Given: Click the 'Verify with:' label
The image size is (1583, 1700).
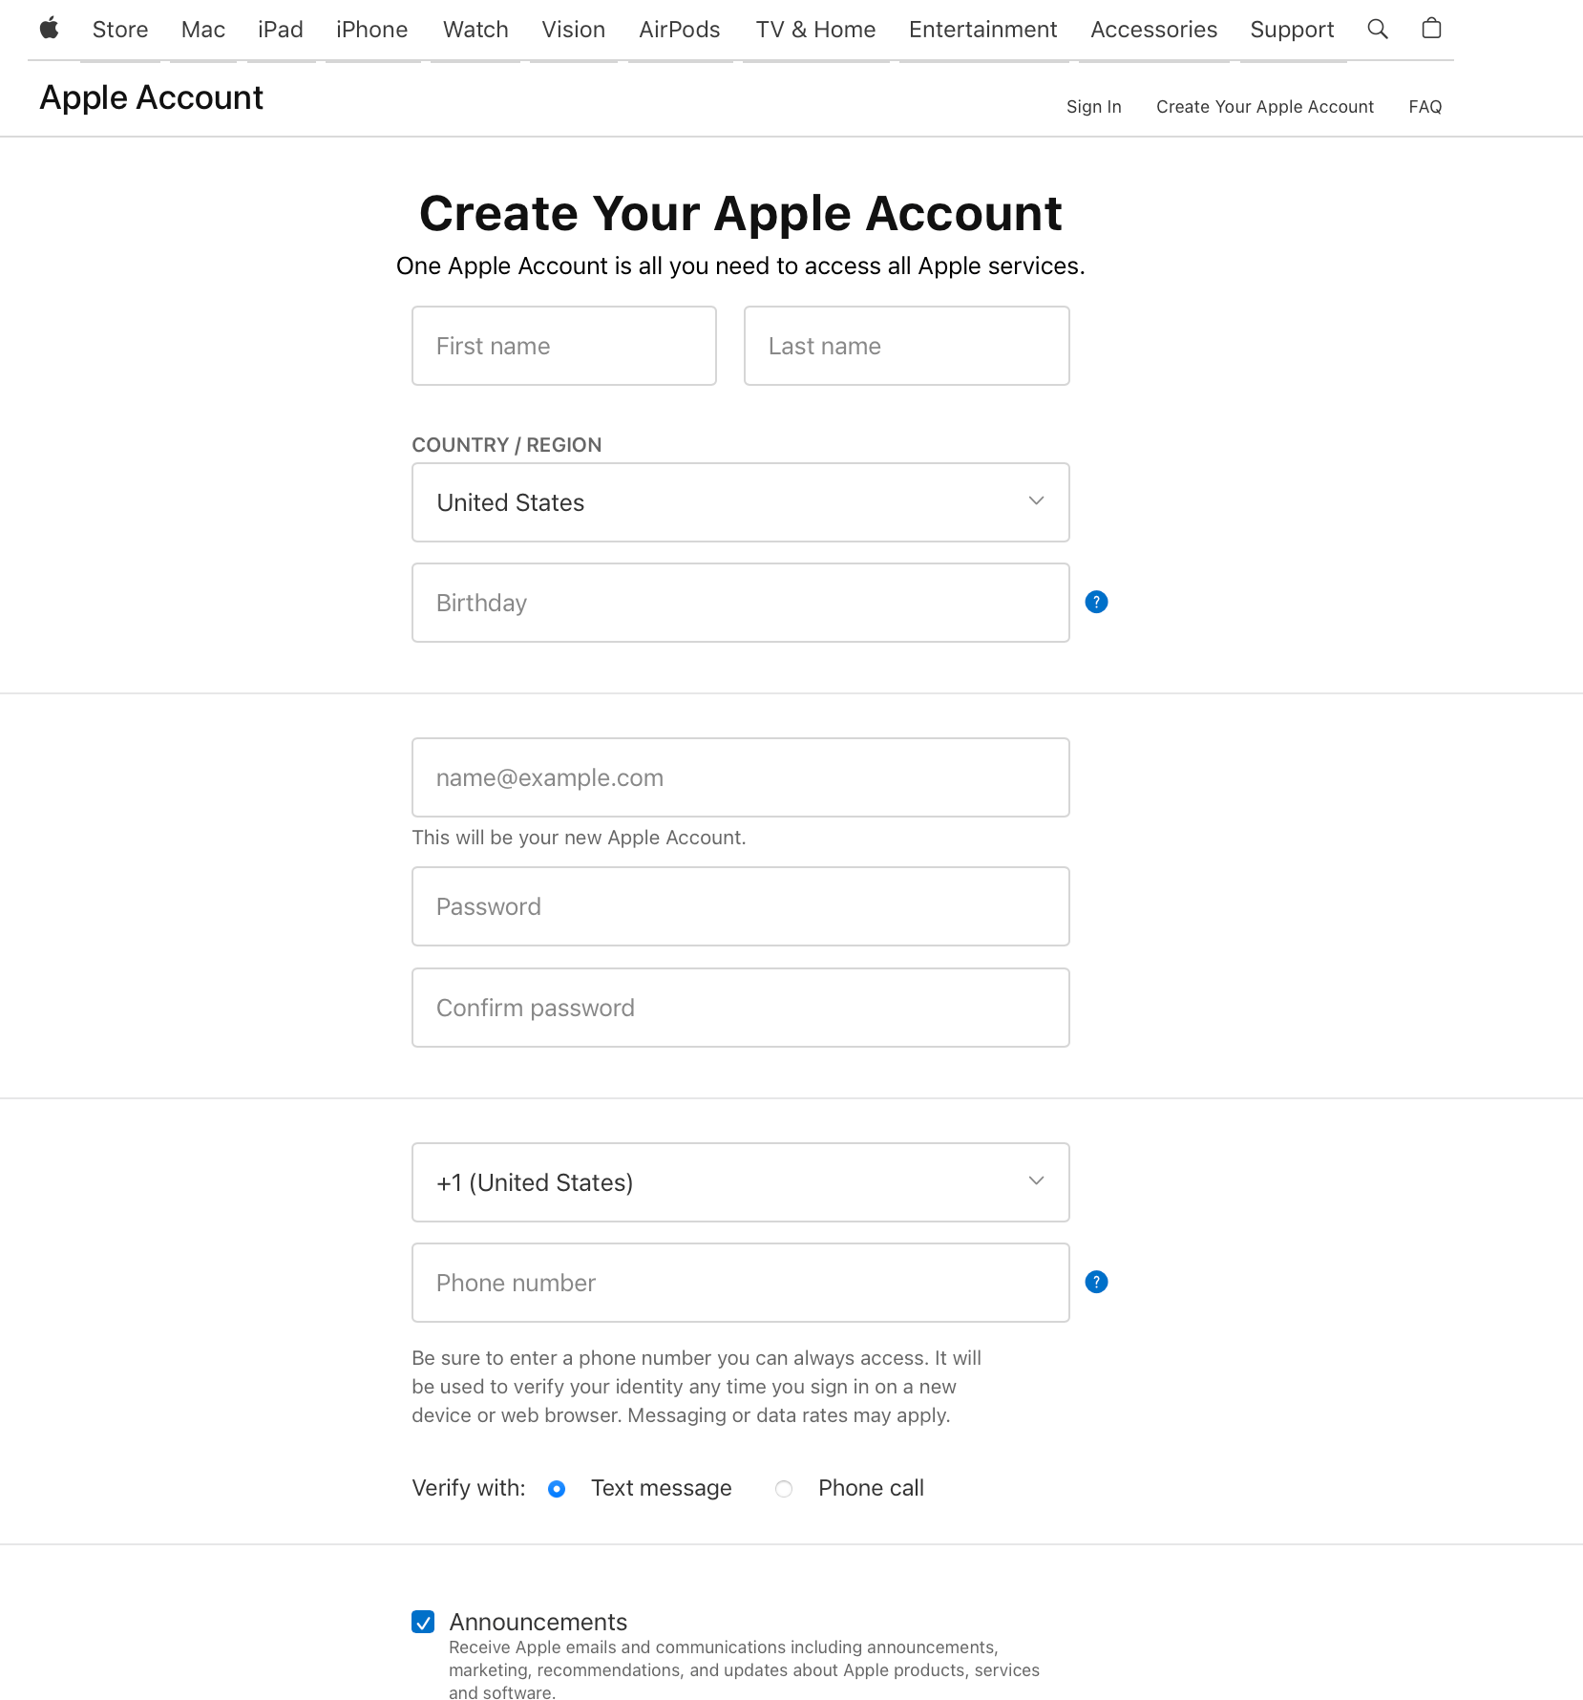Looking at the screenshot, I should 469,1488.
